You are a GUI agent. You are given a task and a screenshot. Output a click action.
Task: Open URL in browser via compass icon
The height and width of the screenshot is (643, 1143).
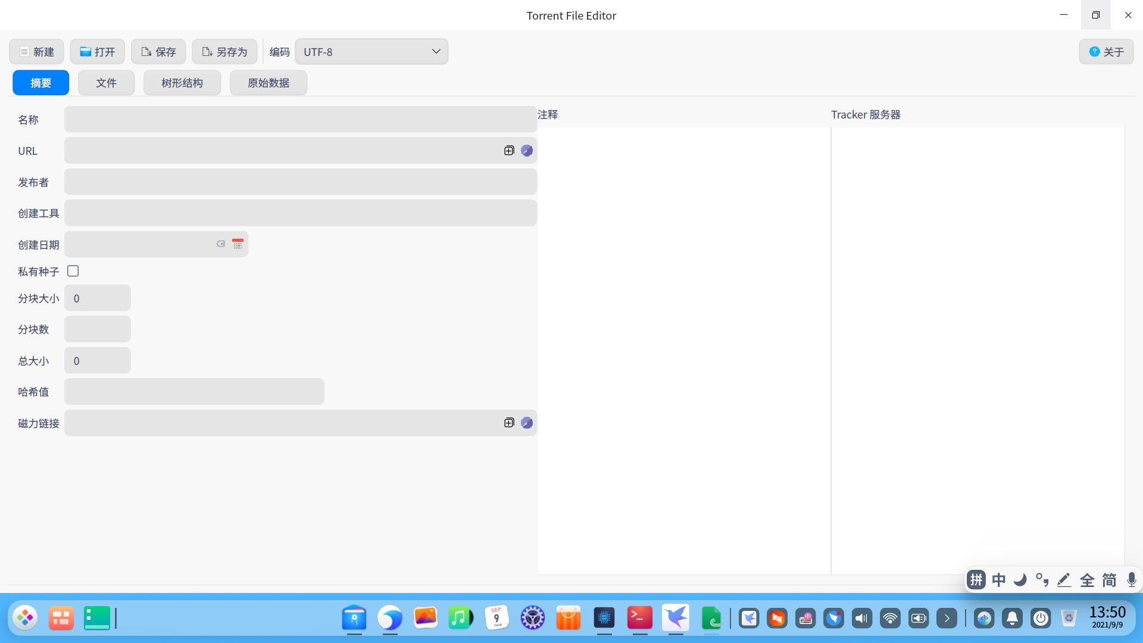tap(527, 151)
